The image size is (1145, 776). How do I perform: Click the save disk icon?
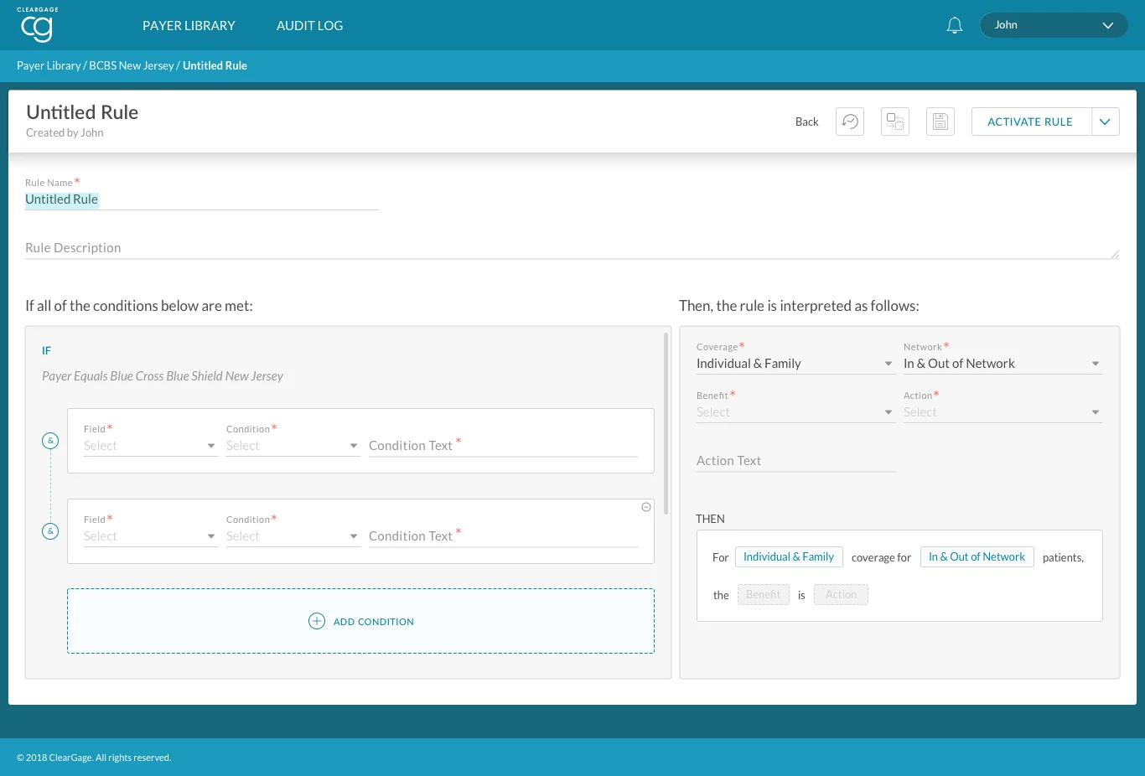pos(940,122)
